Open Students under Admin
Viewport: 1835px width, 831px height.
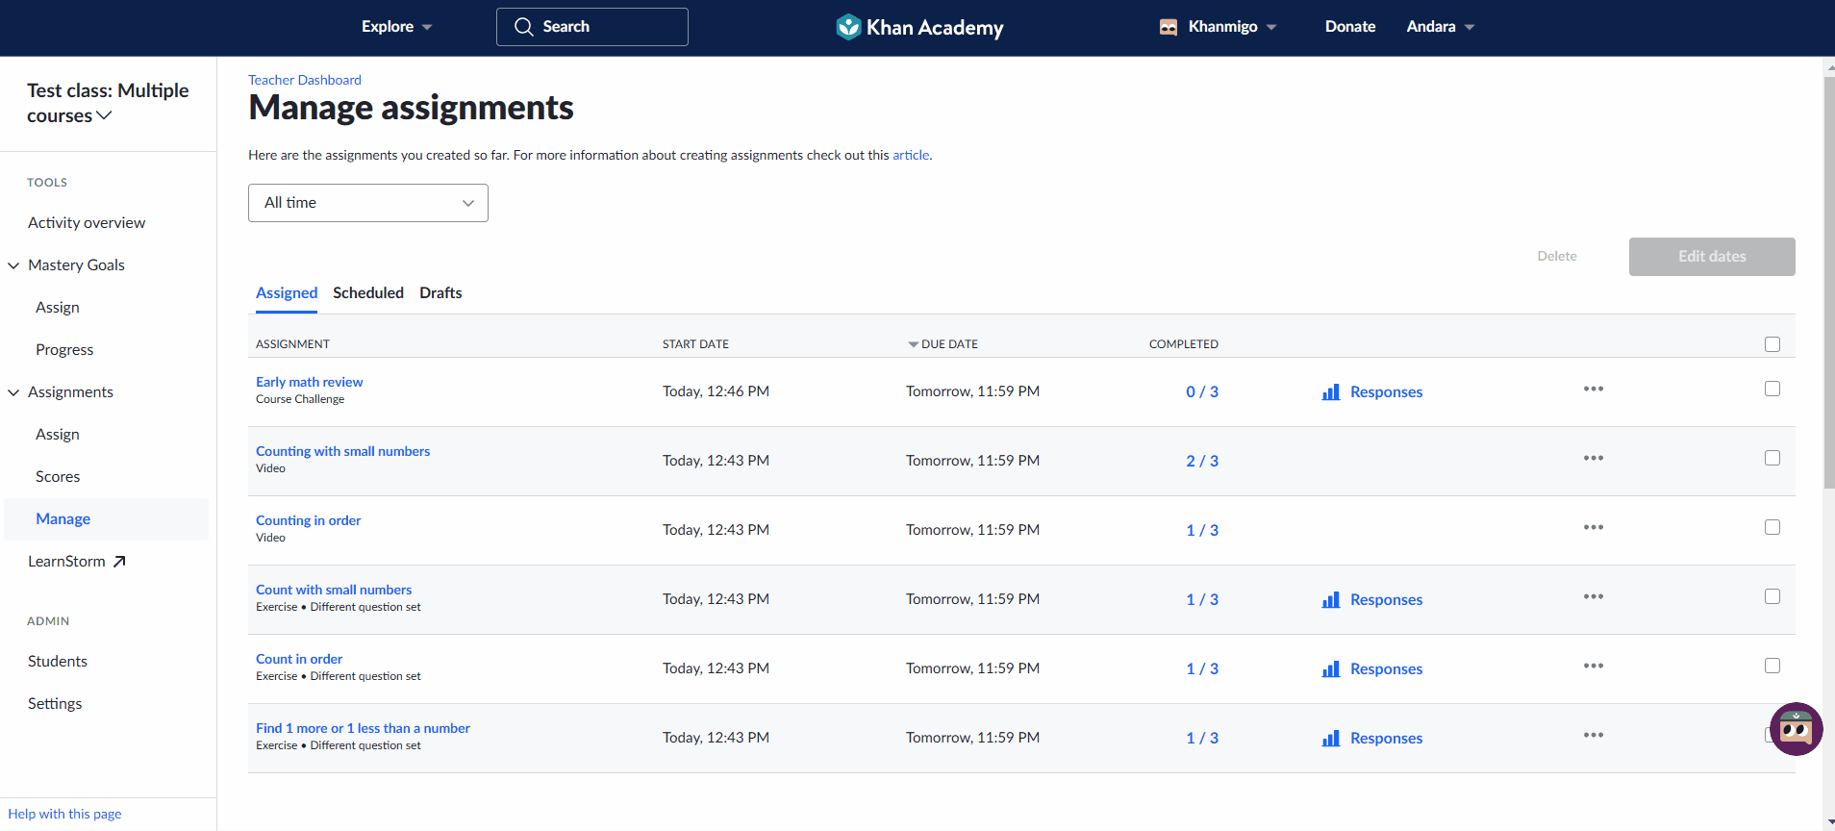click(x=58, y=662)
